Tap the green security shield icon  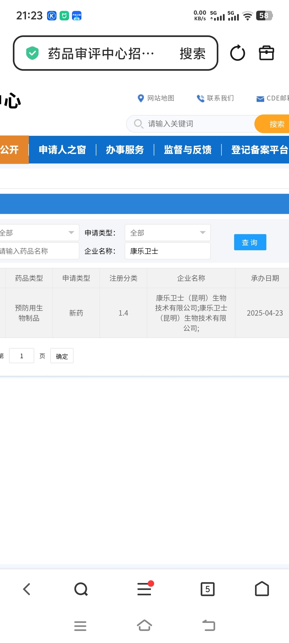tap(32, 53)
